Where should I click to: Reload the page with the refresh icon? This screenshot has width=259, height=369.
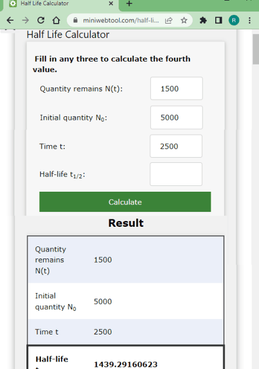pyautogui.click(x=41, y=21)
